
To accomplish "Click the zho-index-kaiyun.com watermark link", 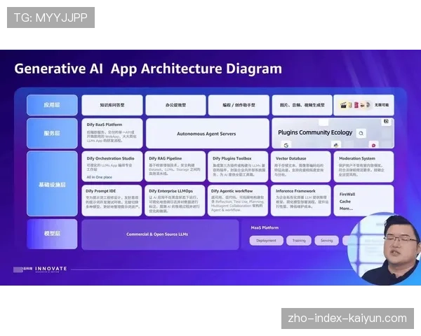I will [347, 318].
